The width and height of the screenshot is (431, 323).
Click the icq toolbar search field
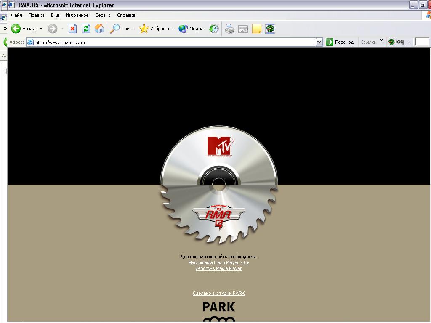(x=422, y=42)
